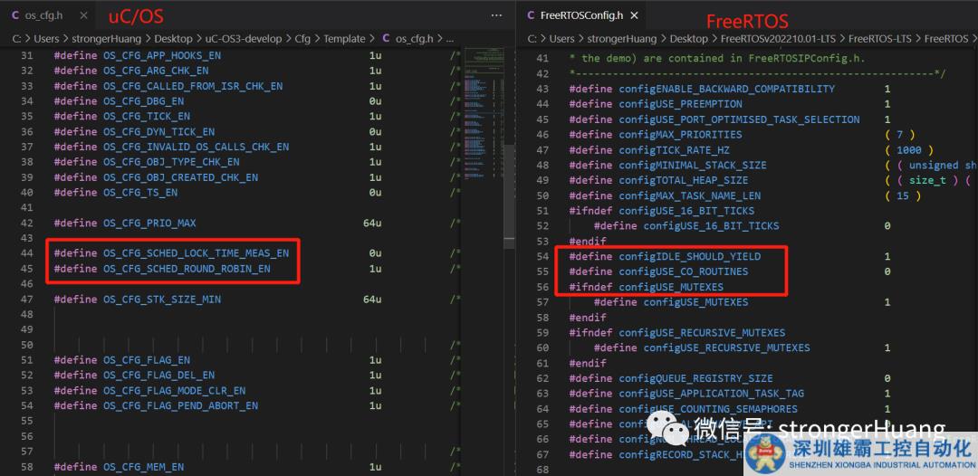This screenshot has height=476, width=978.
Task: Click line number 42 in os_cfg.h gutter
Action: (26, 223)
